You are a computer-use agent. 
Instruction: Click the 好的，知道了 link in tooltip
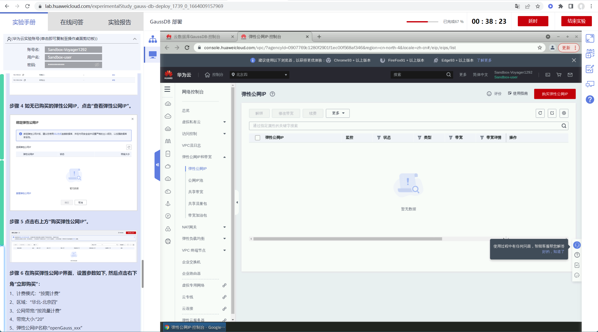pyautogui.click(x=553, y=251)
